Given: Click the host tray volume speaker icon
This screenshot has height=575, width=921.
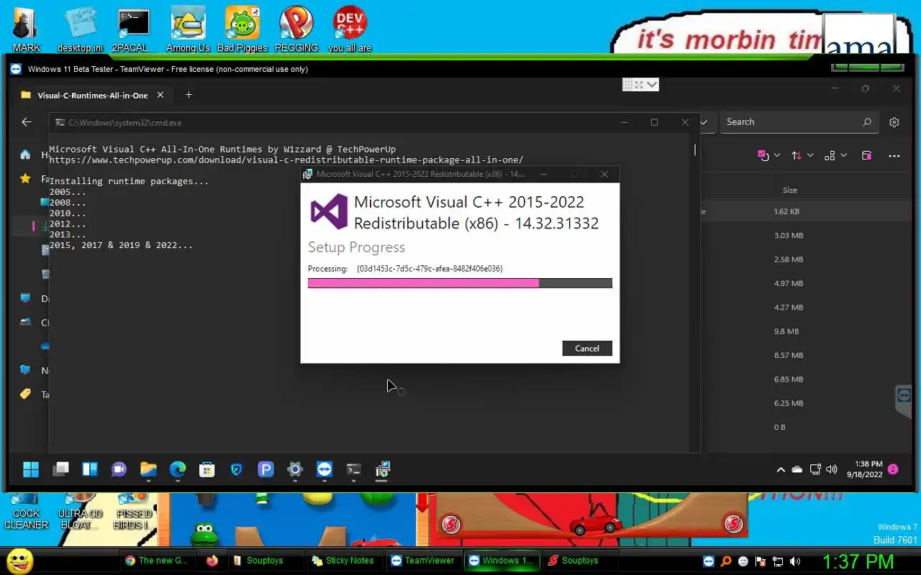Looking at the screenshot, I should 795,561.
